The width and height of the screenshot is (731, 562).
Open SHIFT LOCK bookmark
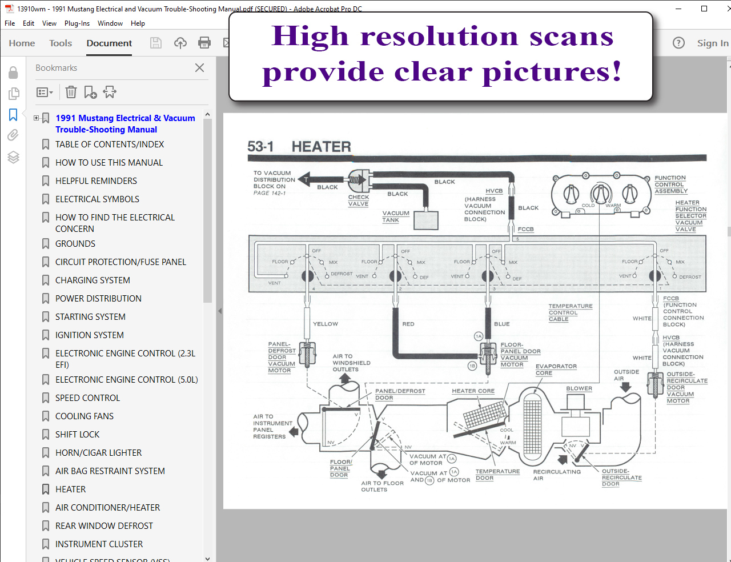(77, 435)
